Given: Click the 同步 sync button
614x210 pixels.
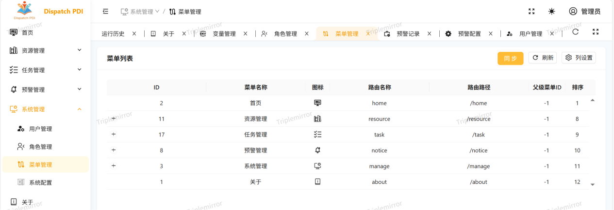Looking at the screenshot, I should pyautogui.click(x=510, y=58).
